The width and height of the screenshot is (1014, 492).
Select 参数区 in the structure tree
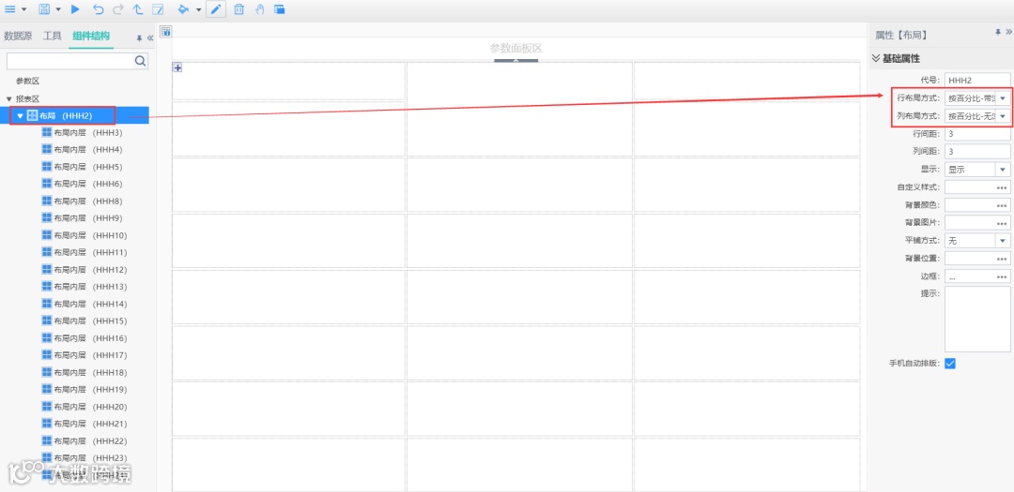coord(28,82)
